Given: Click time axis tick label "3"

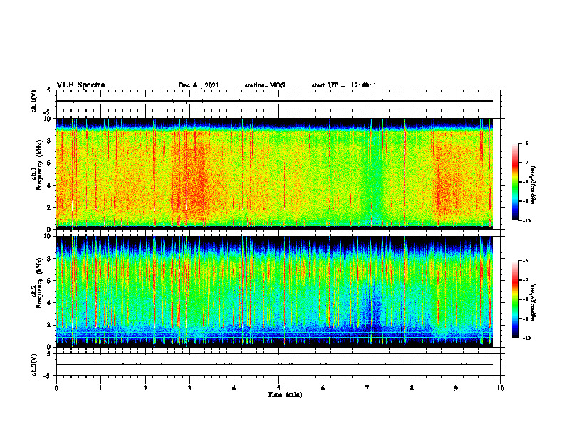Looking at the screenshot, I should [189, 388].
